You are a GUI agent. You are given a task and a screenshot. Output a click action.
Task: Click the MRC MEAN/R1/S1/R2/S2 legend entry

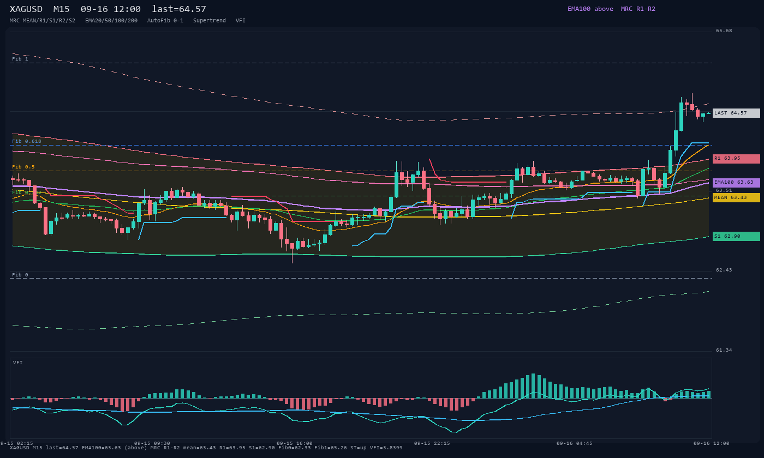tap(43, 20)
